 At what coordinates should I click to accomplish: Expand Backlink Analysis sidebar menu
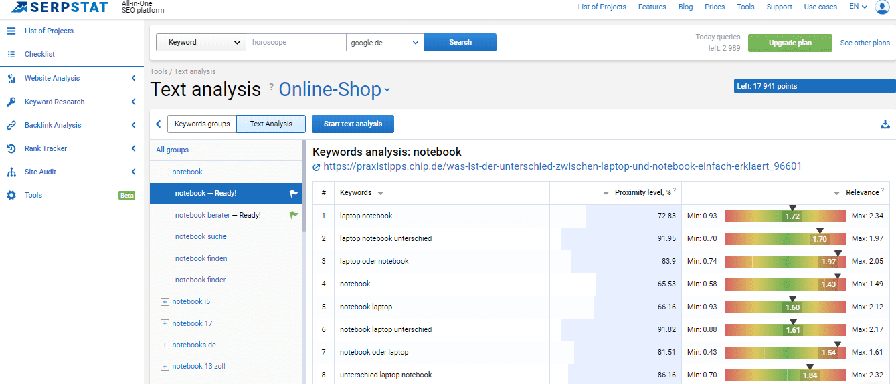[x=134, y=125]
